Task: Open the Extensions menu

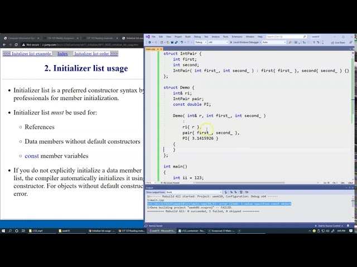Action: pos(237,37)
